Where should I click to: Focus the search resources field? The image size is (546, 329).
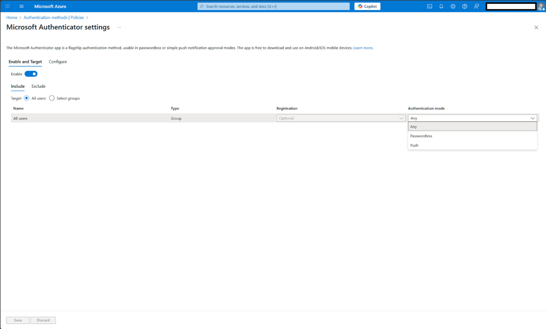click(x=273, y=6)
